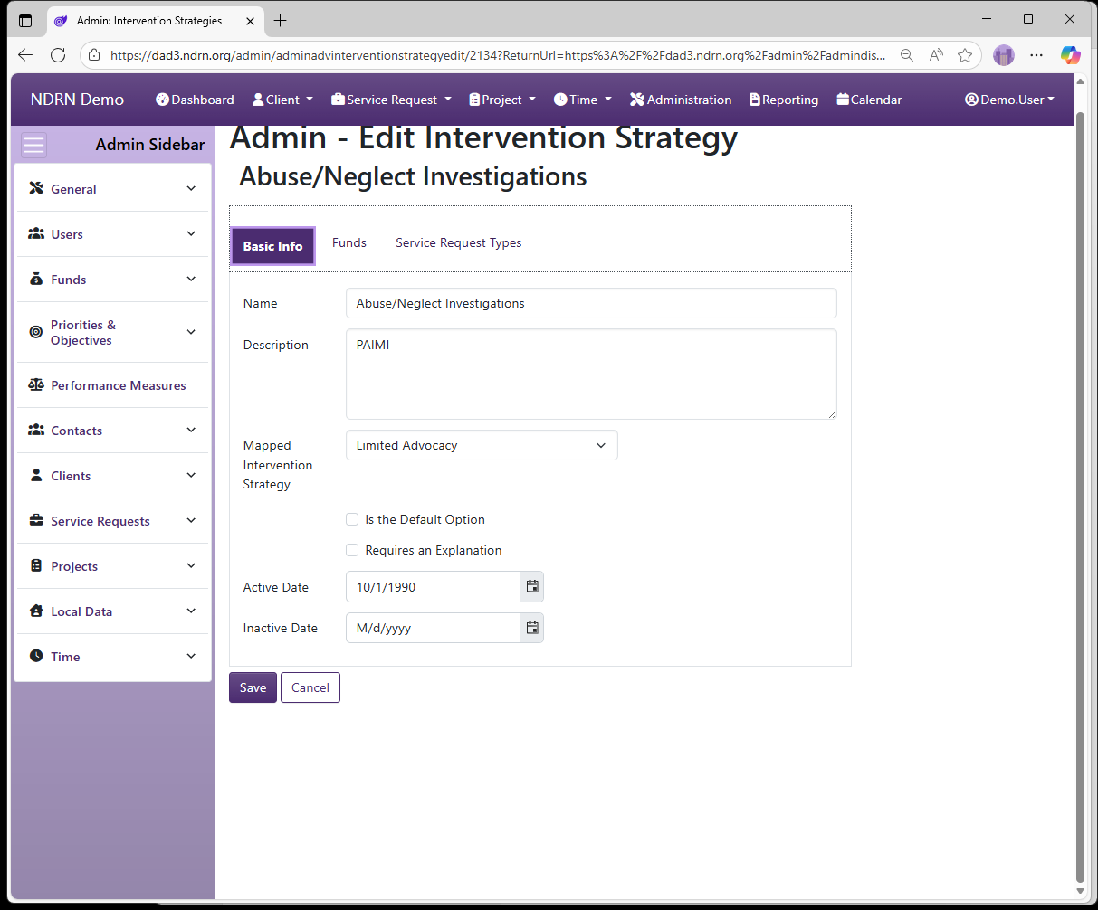Click the NDRN Demo brand link
The height and width of the screenshot is (910, 1098).
[77, 100]
